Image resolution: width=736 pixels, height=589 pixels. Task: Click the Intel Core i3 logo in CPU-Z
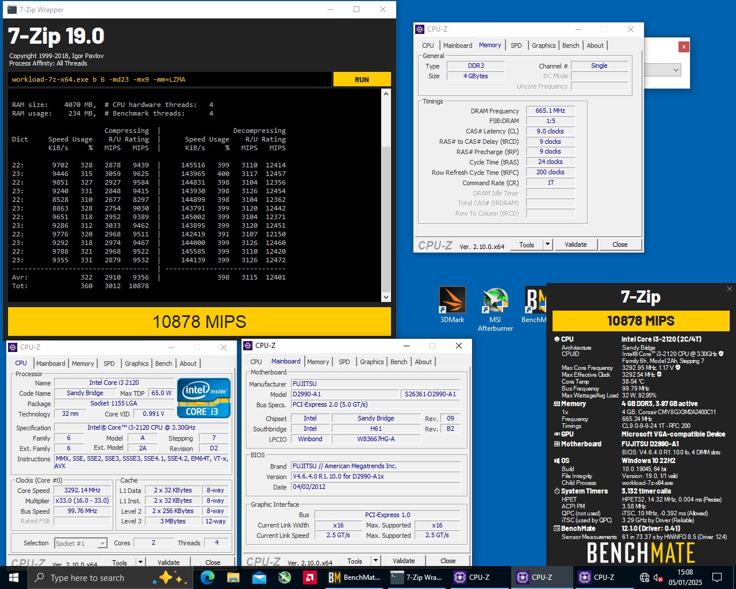(x=204, y=397)
